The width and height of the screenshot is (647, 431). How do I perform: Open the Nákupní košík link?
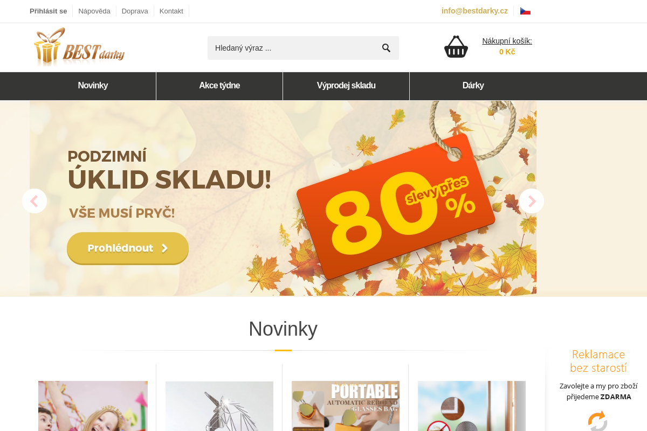click(507, 41)
